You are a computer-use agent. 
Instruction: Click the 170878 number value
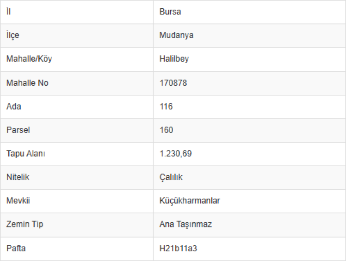[173, 83]
